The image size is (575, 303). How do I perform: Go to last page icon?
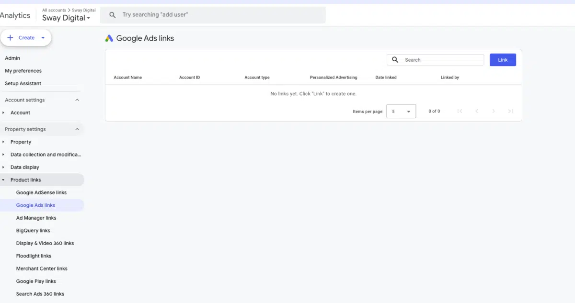(x=510, y=111)
